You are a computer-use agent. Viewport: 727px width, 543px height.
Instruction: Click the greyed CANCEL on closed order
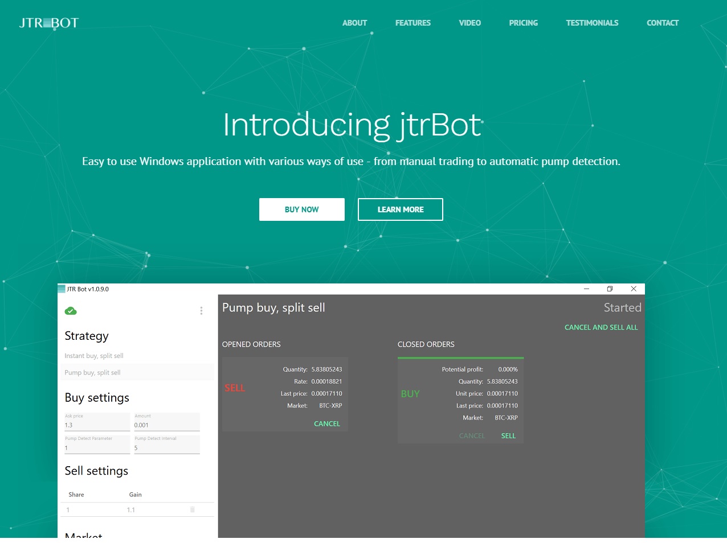(x=472, y=435)
